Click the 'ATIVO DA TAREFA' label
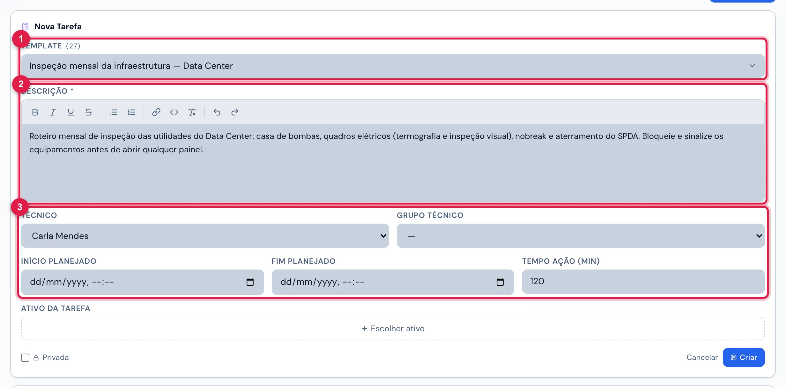Screen dimensions: 786x388 (x=56, y=308)
